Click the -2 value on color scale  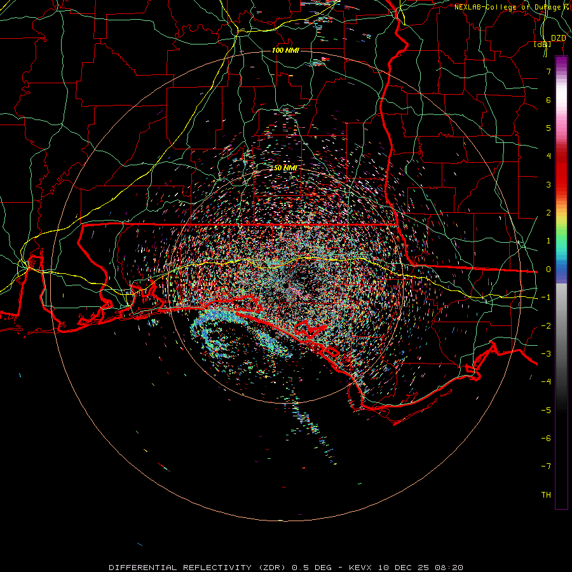point(546,326)
